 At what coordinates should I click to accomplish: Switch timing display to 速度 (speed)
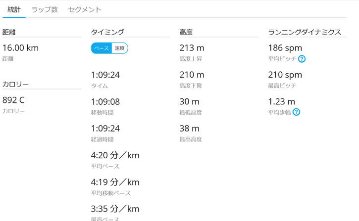[x=120, y=48]
